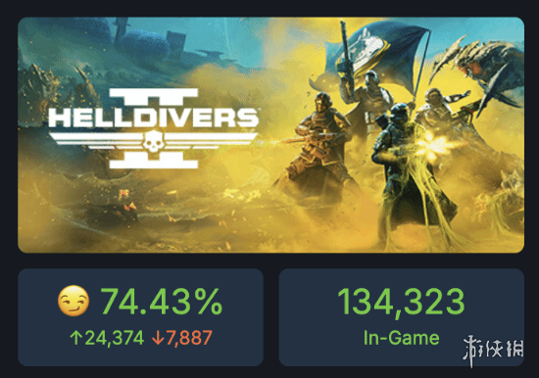Click the red down arrow beside 7,887
Image resolution: width=539 pixels, height=378 pixels.
(x=158, y=338)
